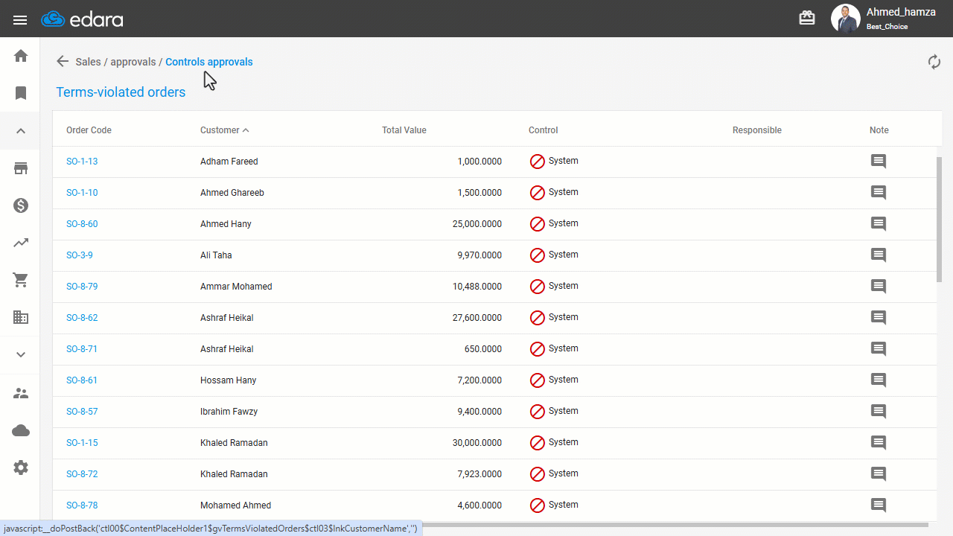Open the gift card icon in header
Screen dimensions: 953x536
(x=807, y=18)
